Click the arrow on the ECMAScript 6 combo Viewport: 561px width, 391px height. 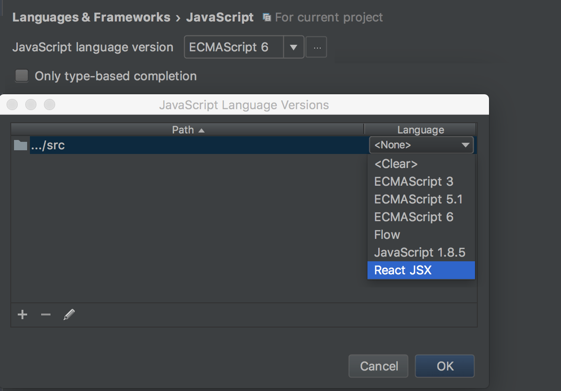click(294, 47)
